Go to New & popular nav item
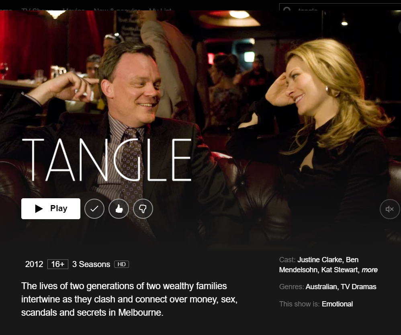The width and height of the screenshot is (401, 335). click(117, 9)
